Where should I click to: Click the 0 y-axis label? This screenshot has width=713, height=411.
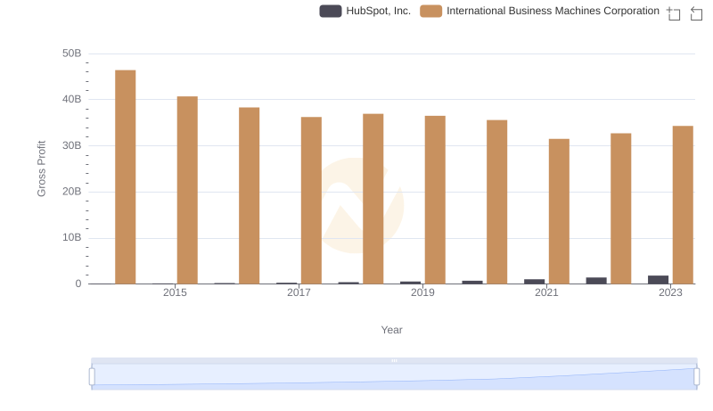coord(78,284)
